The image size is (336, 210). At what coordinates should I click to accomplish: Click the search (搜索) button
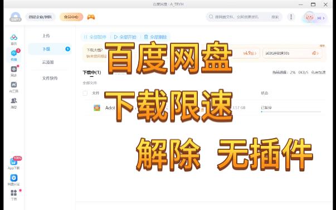[x=275, y=17]
